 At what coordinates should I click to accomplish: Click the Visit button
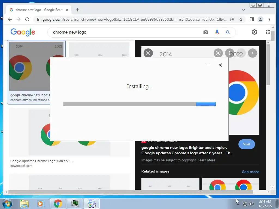pos(247,144)
